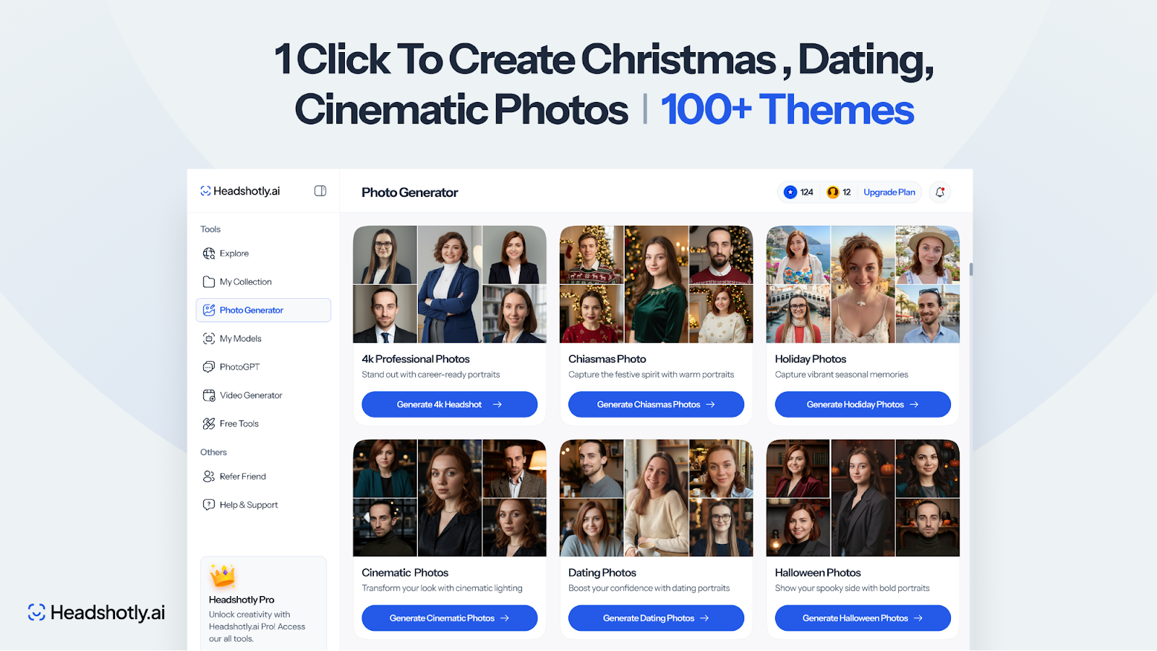The image size is (1157, 651).
Task: Click the Headshotly.ai logo
Action: (x=239, y=190)
